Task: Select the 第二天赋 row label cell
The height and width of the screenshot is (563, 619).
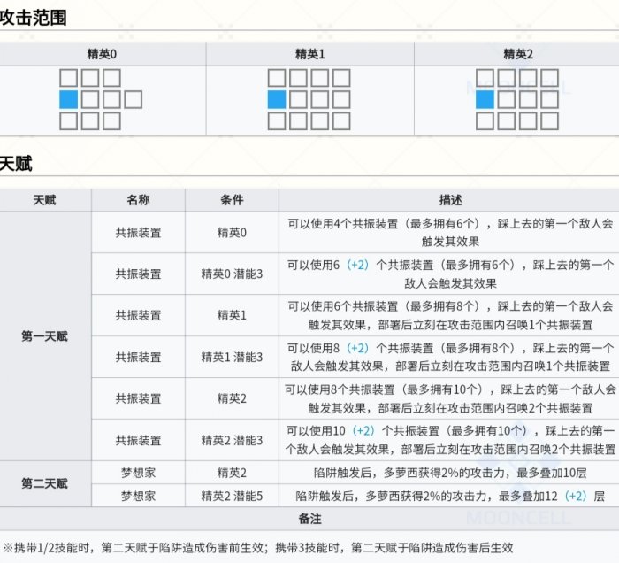Action: coord(45,484)
